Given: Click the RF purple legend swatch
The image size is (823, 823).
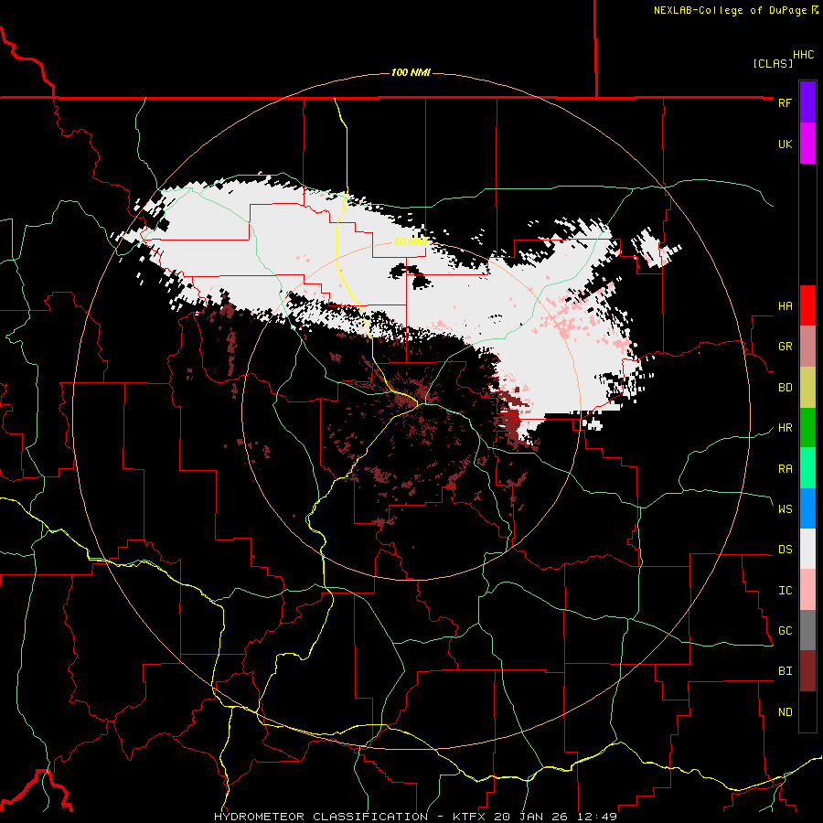Looking at the screenshot, I should 807,102.
